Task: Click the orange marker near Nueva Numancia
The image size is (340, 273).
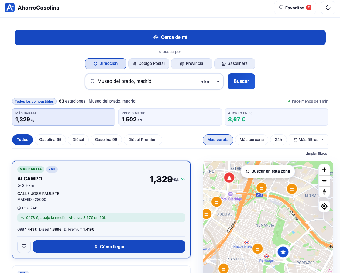Action: (258, 249)
